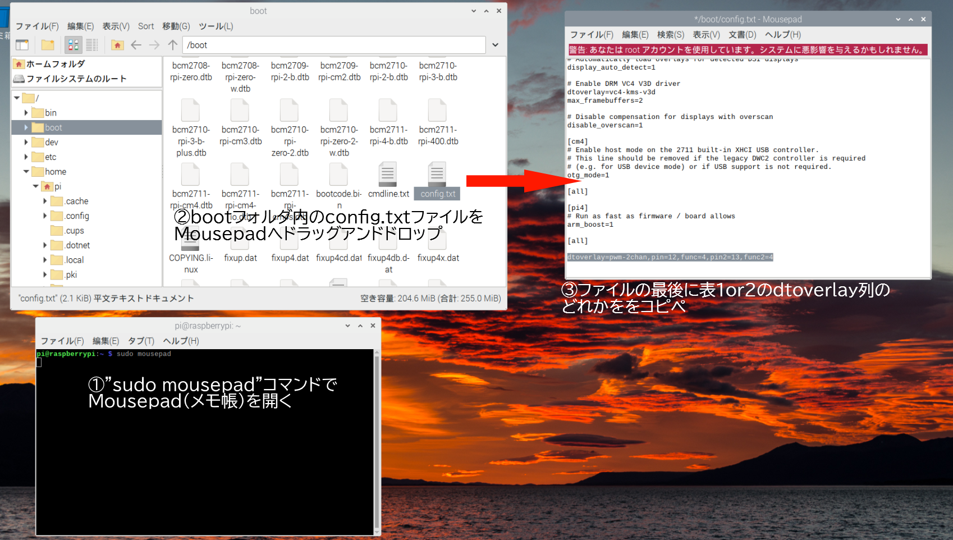Expand the .config folder tree node
The image size is (953, 540).
45,216
